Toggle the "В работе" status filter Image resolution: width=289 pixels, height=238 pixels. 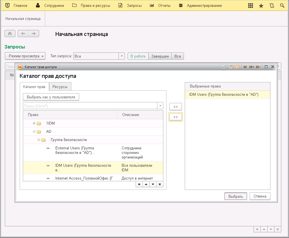tap(138, 56)
